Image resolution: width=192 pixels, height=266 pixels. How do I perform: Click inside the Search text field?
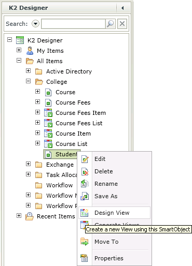pos(73,24)
